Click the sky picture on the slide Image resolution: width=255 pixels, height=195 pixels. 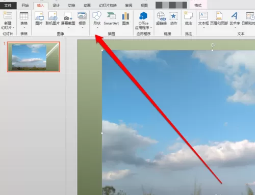(x=178, y=122)
